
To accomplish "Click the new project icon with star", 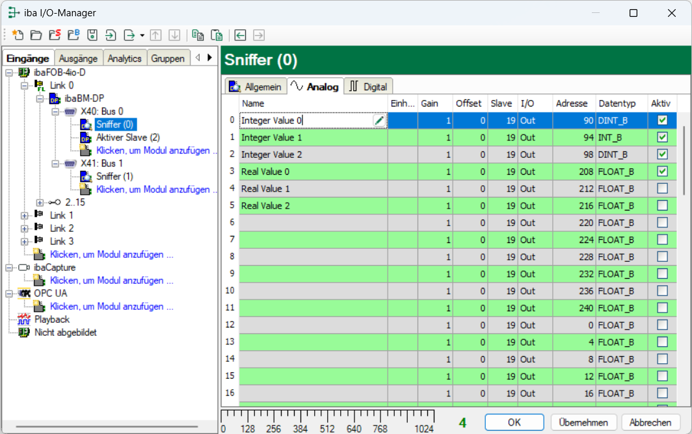I will coord(18,35).
